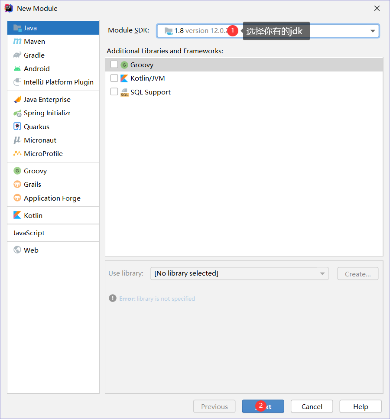This screenshot has height=419, width=390.
Task: Click the IntelliJ logo in title bar
Action: [x=9, y=8]
